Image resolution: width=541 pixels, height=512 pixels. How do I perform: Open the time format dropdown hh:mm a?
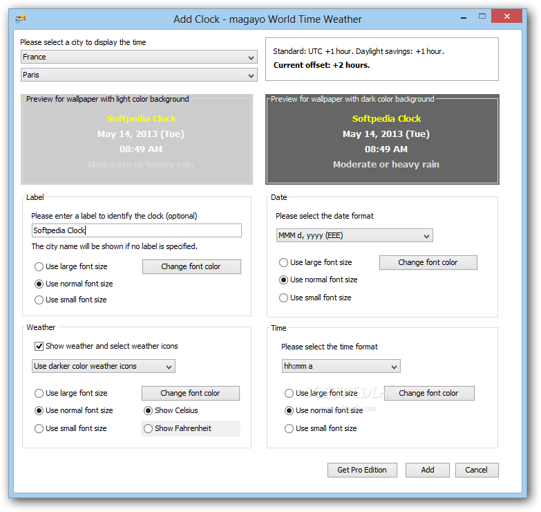tap(341, 366)
